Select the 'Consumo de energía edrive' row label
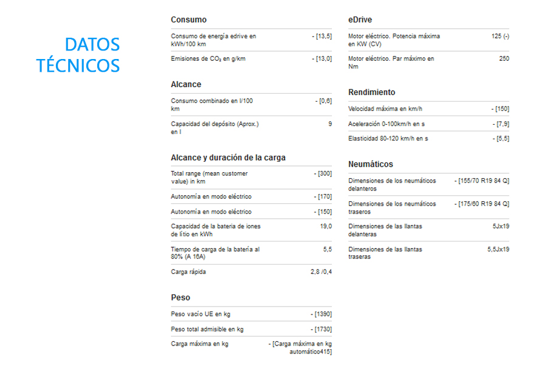547x365 pixels. 213,40
